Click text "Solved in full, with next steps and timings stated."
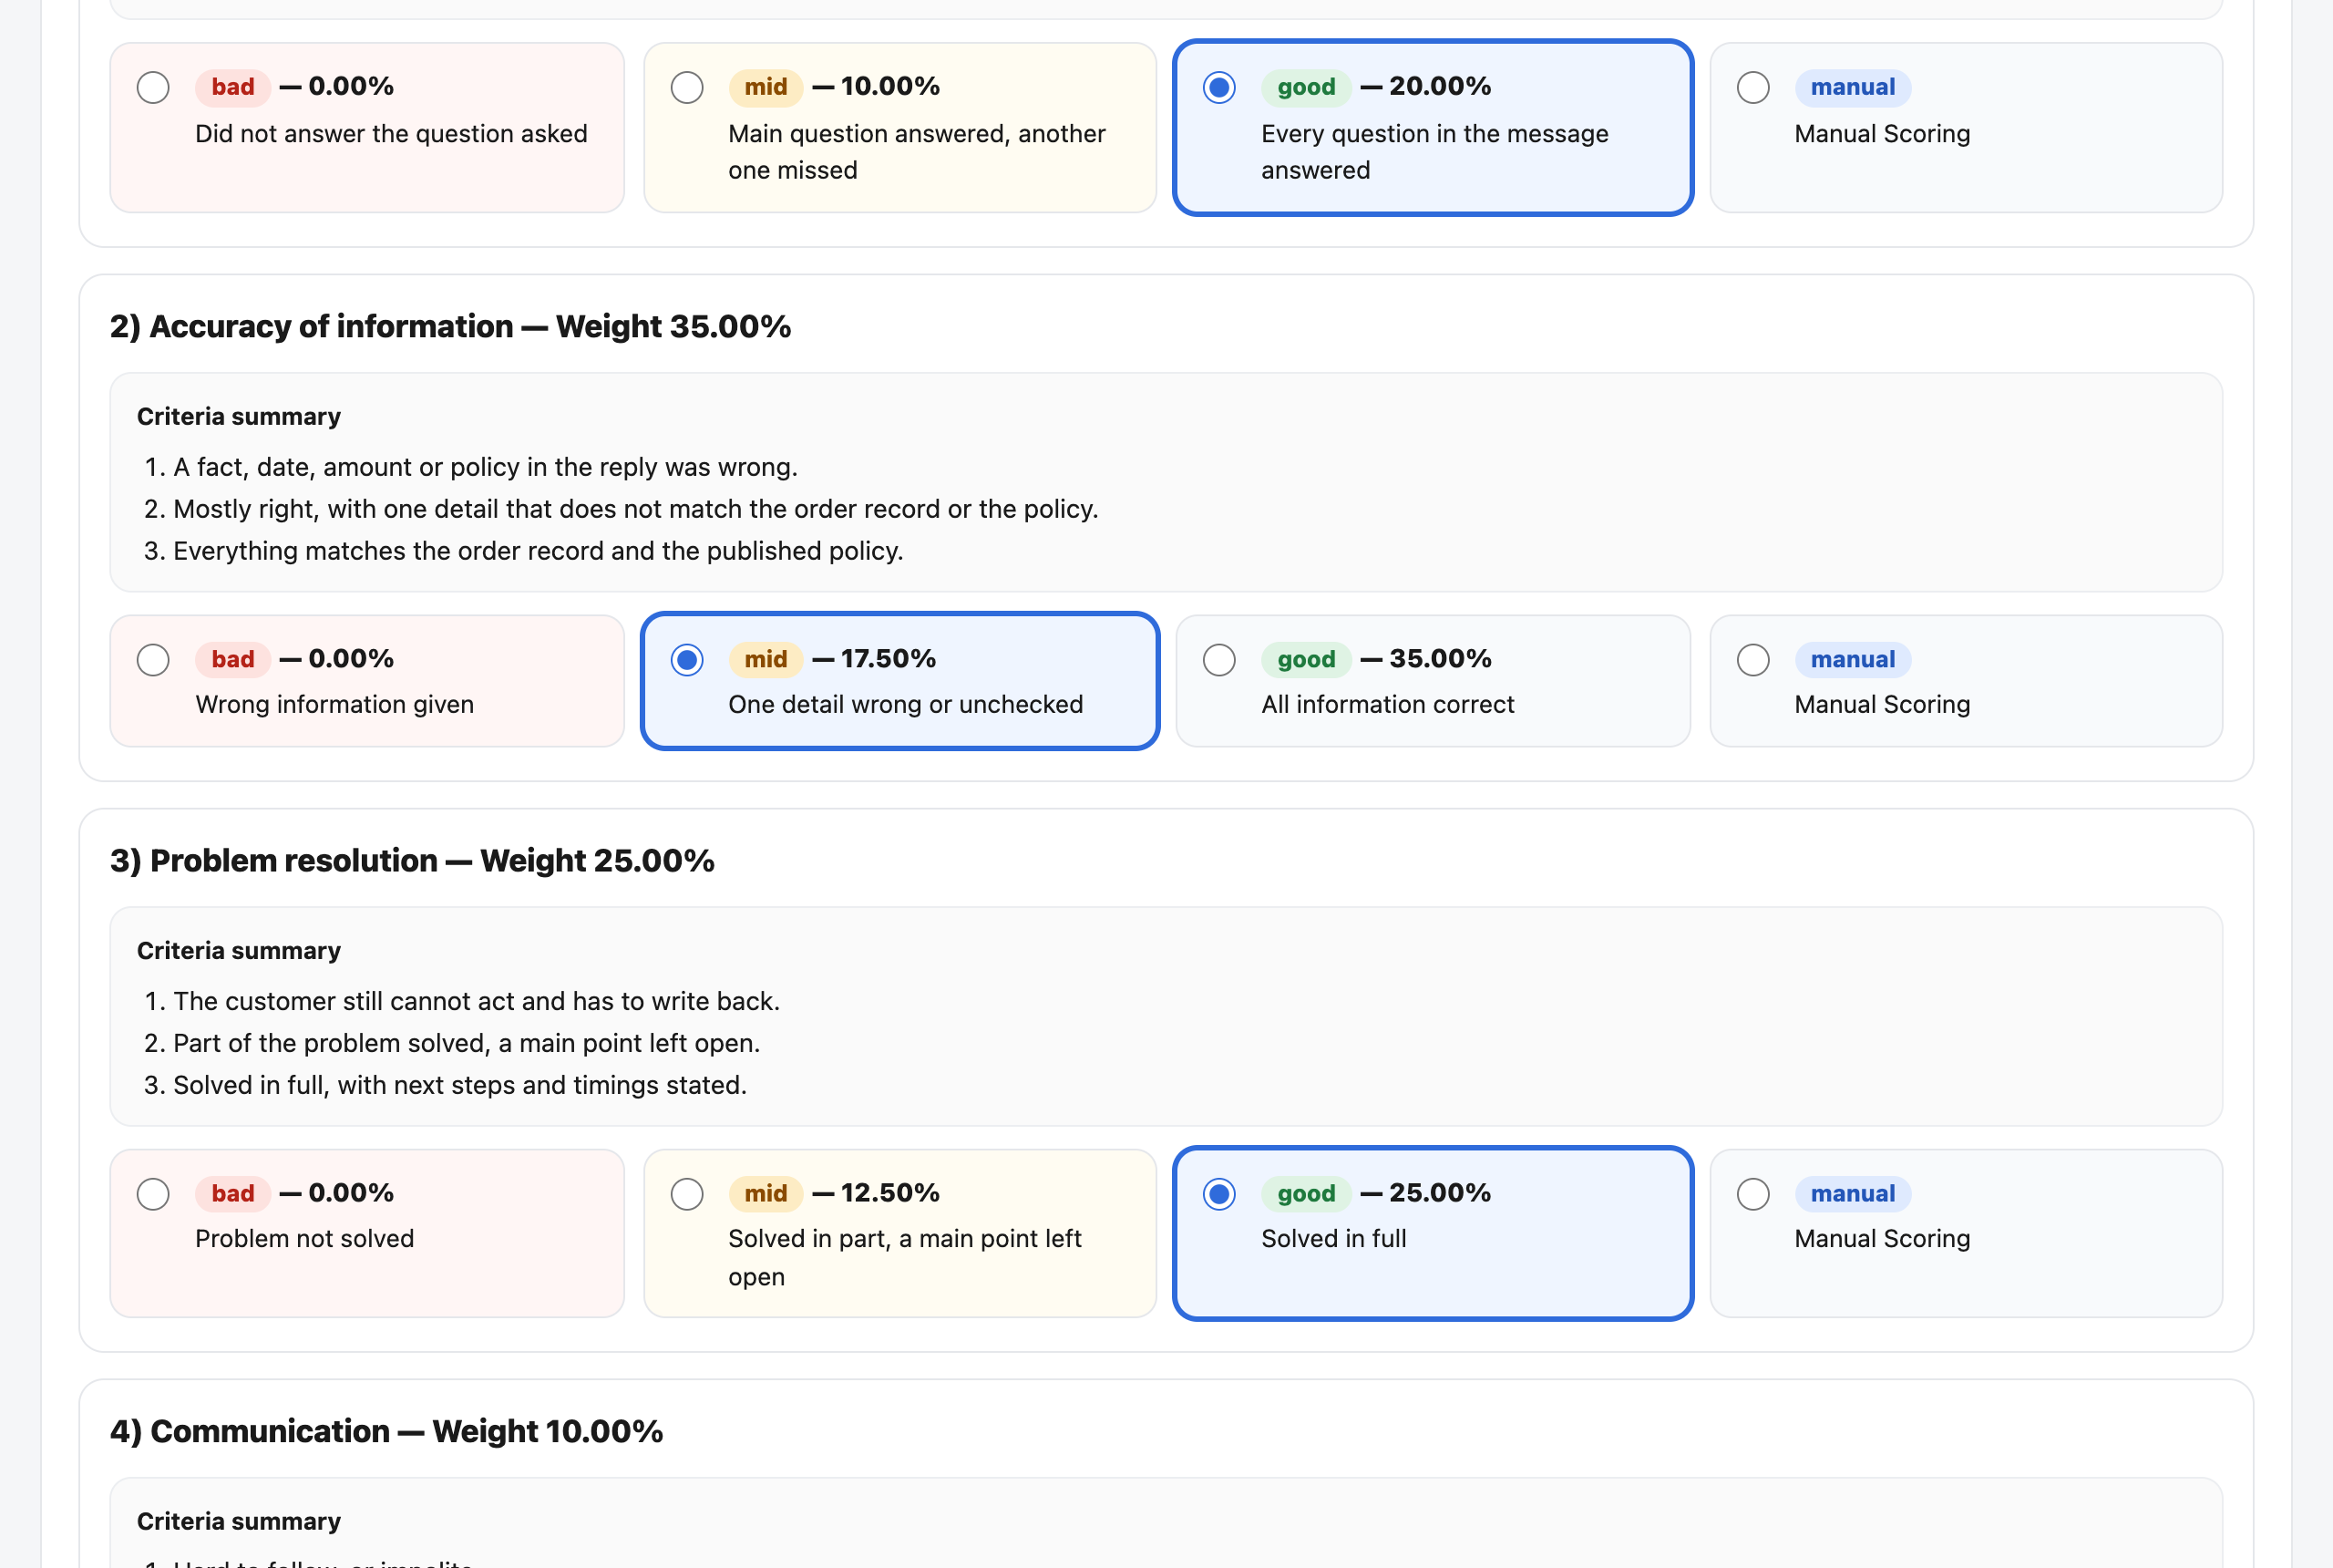The width and height of the screenshot is (2333, 1568). click(x=460, y=1085)
